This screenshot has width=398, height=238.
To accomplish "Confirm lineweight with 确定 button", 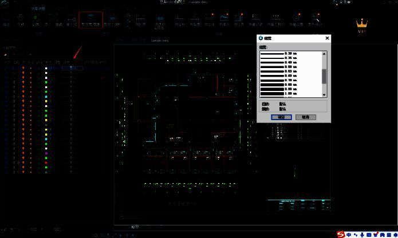I will pyautogui.click(x=281, y=117).
